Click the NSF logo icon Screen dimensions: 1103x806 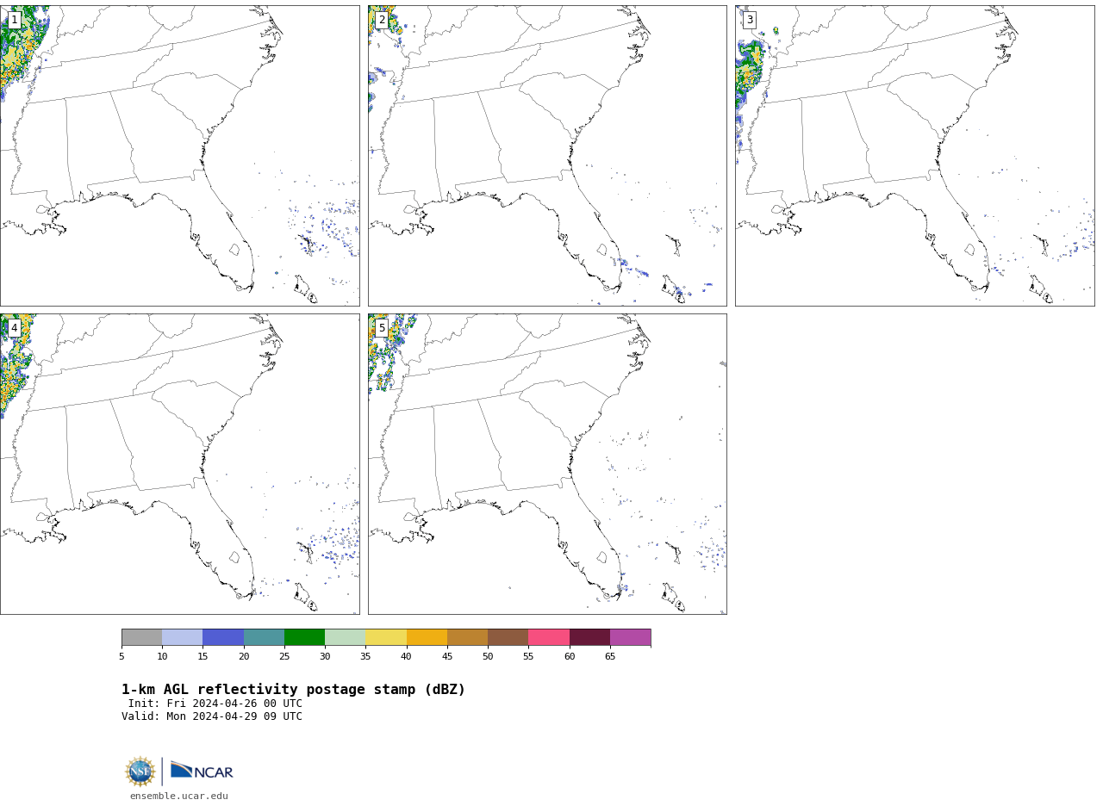(x=140, y=772)
